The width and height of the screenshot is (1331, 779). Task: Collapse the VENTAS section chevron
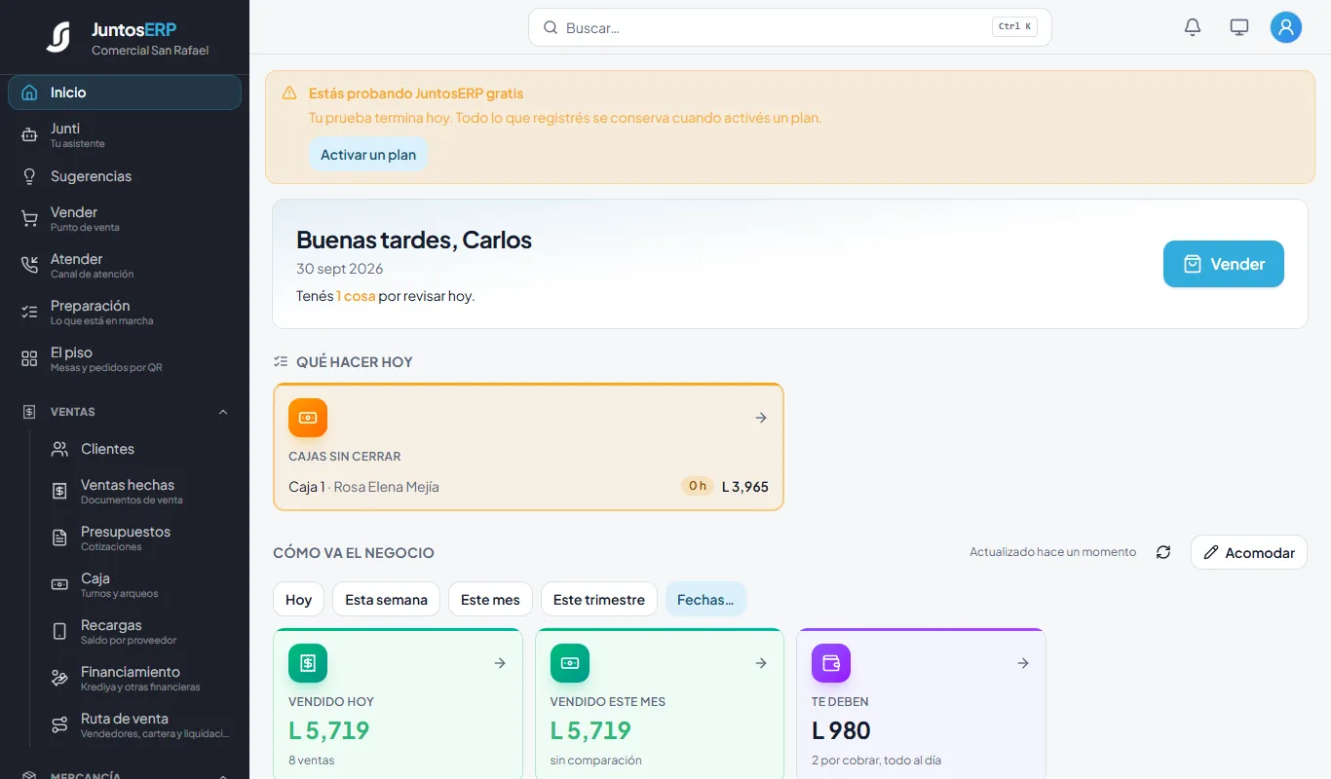click(223, 412)
